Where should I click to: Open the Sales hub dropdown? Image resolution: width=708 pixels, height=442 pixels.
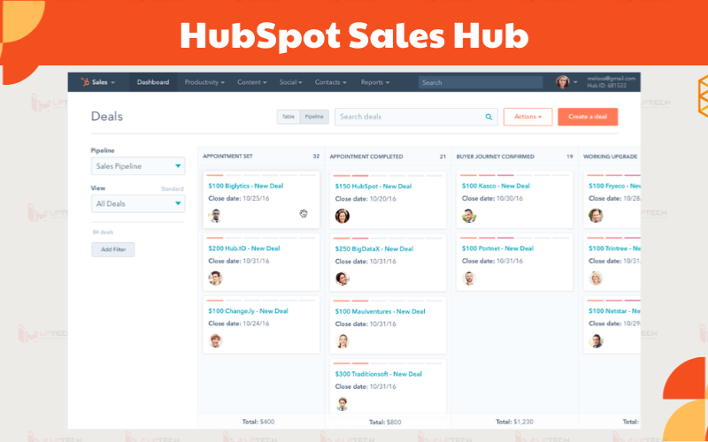click(x=104, y=82)
